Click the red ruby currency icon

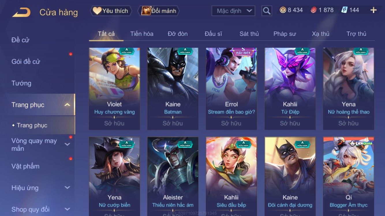pyautogui.click(x=313, y=10)
